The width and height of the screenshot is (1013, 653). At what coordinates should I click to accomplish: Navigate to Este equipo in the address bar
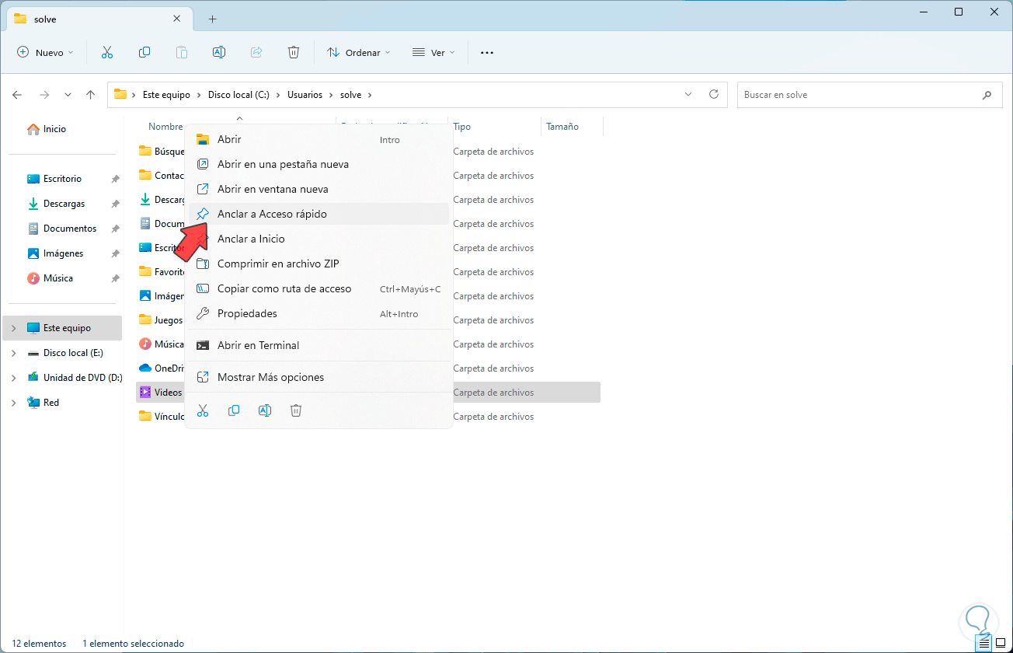(x=166, y=95)
